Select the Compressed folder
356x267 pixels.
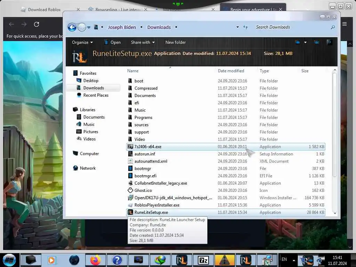226,88
